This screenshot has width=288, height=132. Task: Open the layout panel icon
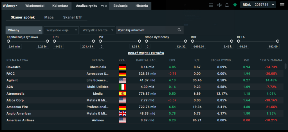pyautogui.click(x=211, y=5)
